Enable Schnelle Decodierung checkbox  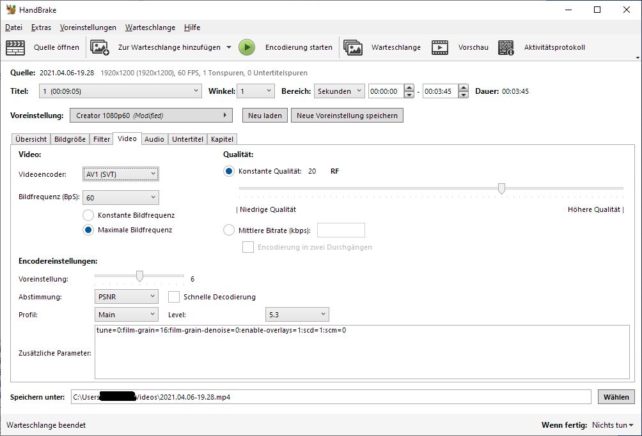click(x=174, y=297)
